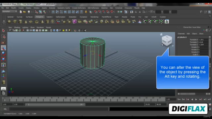Open the Animation menu set dropdown

[x=10, y=12]
